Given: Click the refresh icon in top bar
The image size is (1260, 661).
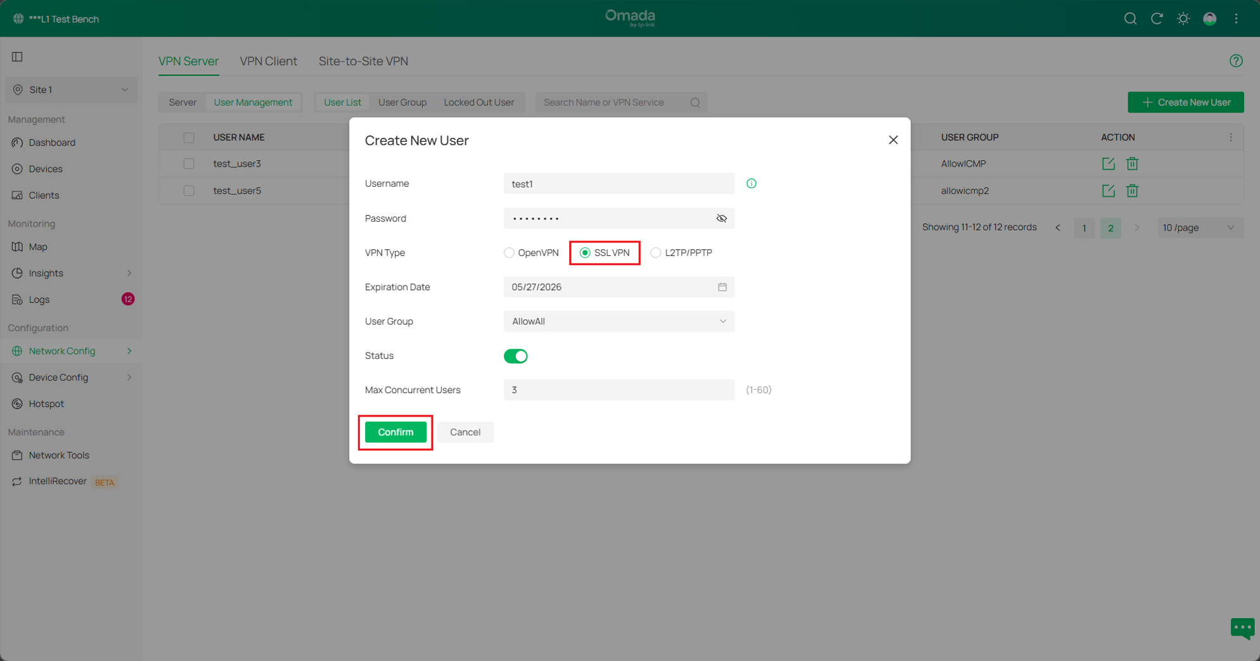Looking at the screenshot, I should pos(1157,18).
